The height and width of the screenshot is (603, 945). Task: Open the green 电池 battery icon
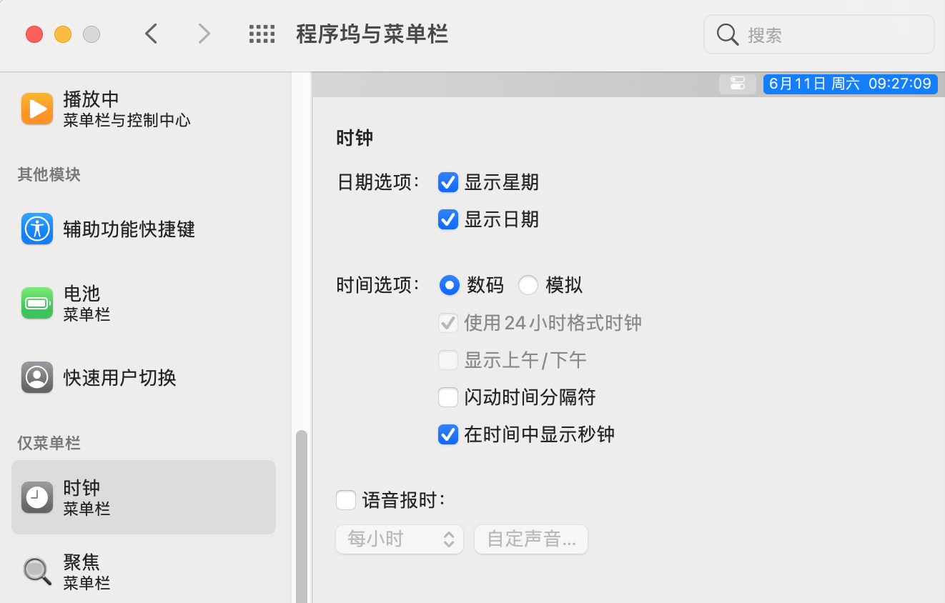(x=37, y=303)
